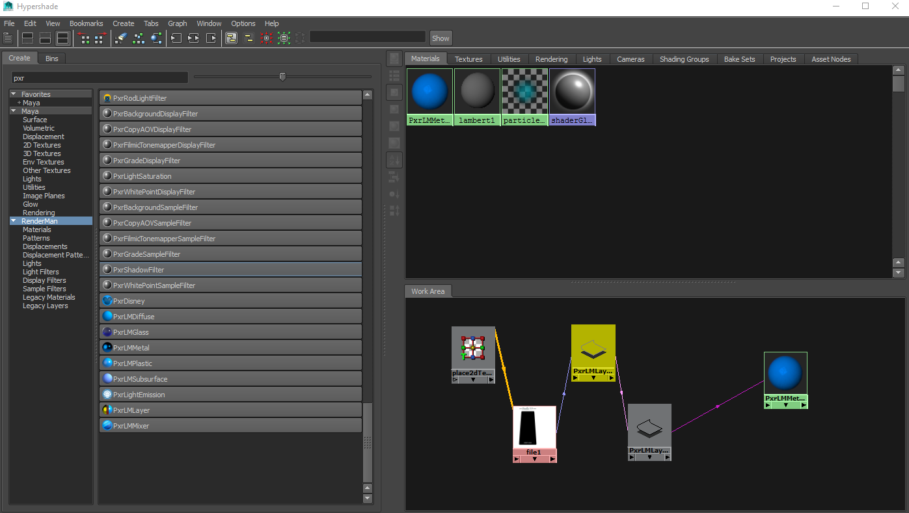Click the green expand container icon

click(x=284, y=38)
